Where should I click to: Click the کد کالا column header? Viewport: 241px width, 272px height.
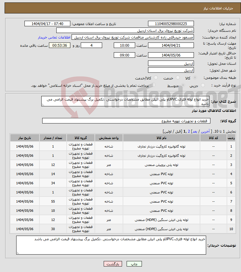click(x=213, y=138)
